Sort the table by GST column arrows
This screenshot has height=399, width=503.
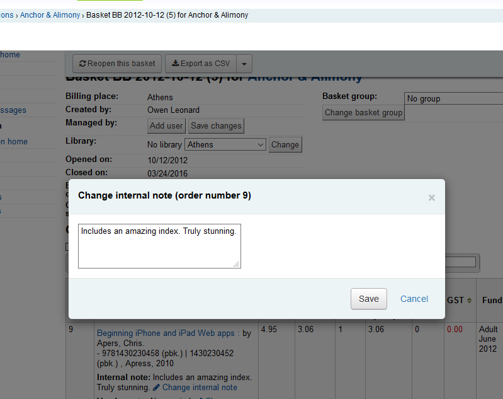469,301
